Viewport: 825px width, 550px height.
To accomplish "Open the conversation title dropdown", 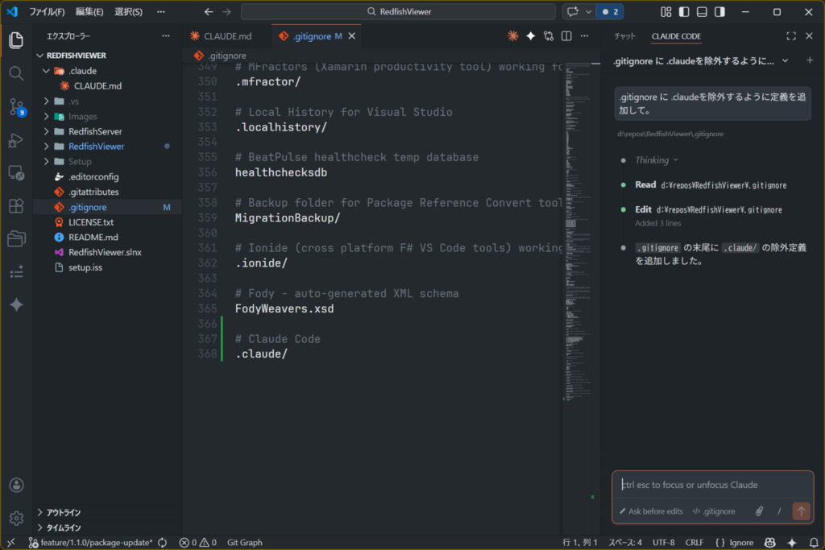I will (x=785, y=60).
